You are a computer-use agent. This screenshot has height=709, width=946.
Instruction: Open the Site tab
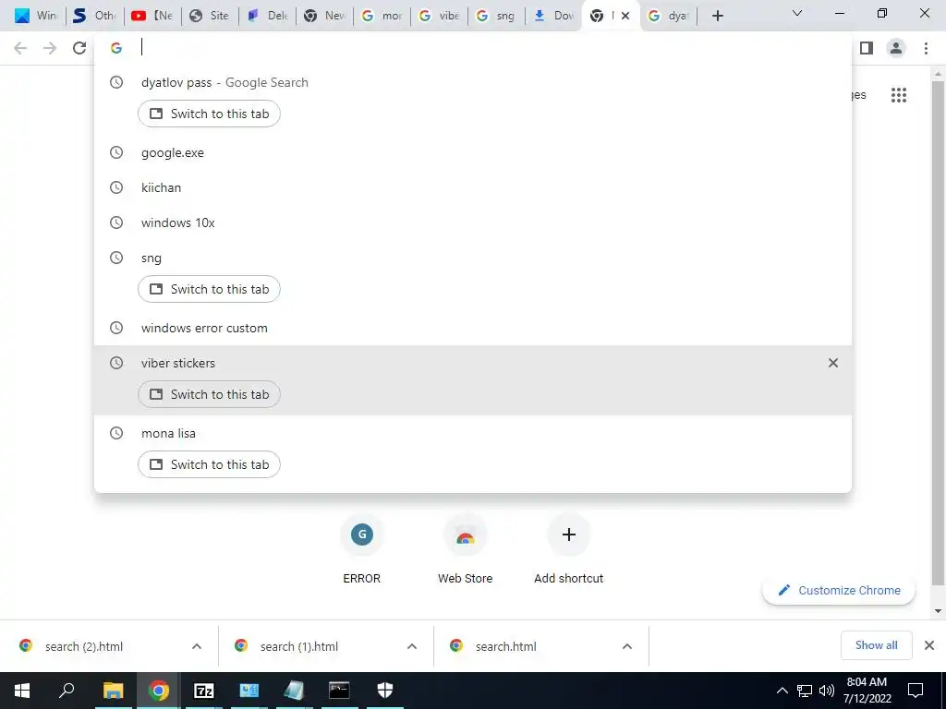[209, 16]
